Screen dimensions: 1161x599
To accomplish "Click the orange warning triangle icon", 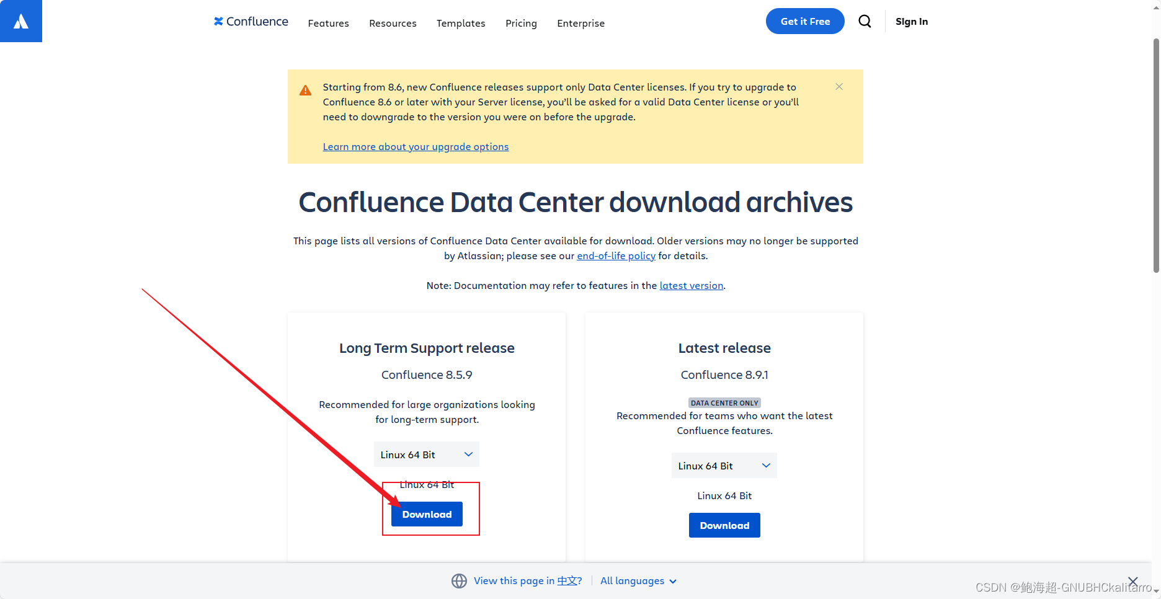I will (306, 91).
